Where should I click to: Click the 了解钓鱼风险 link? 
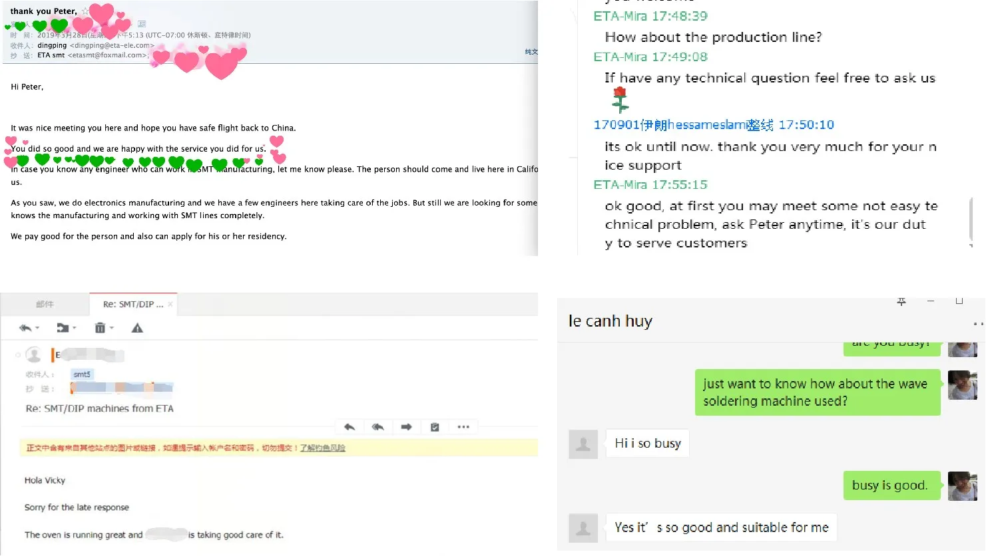click(x=322, y=448)
